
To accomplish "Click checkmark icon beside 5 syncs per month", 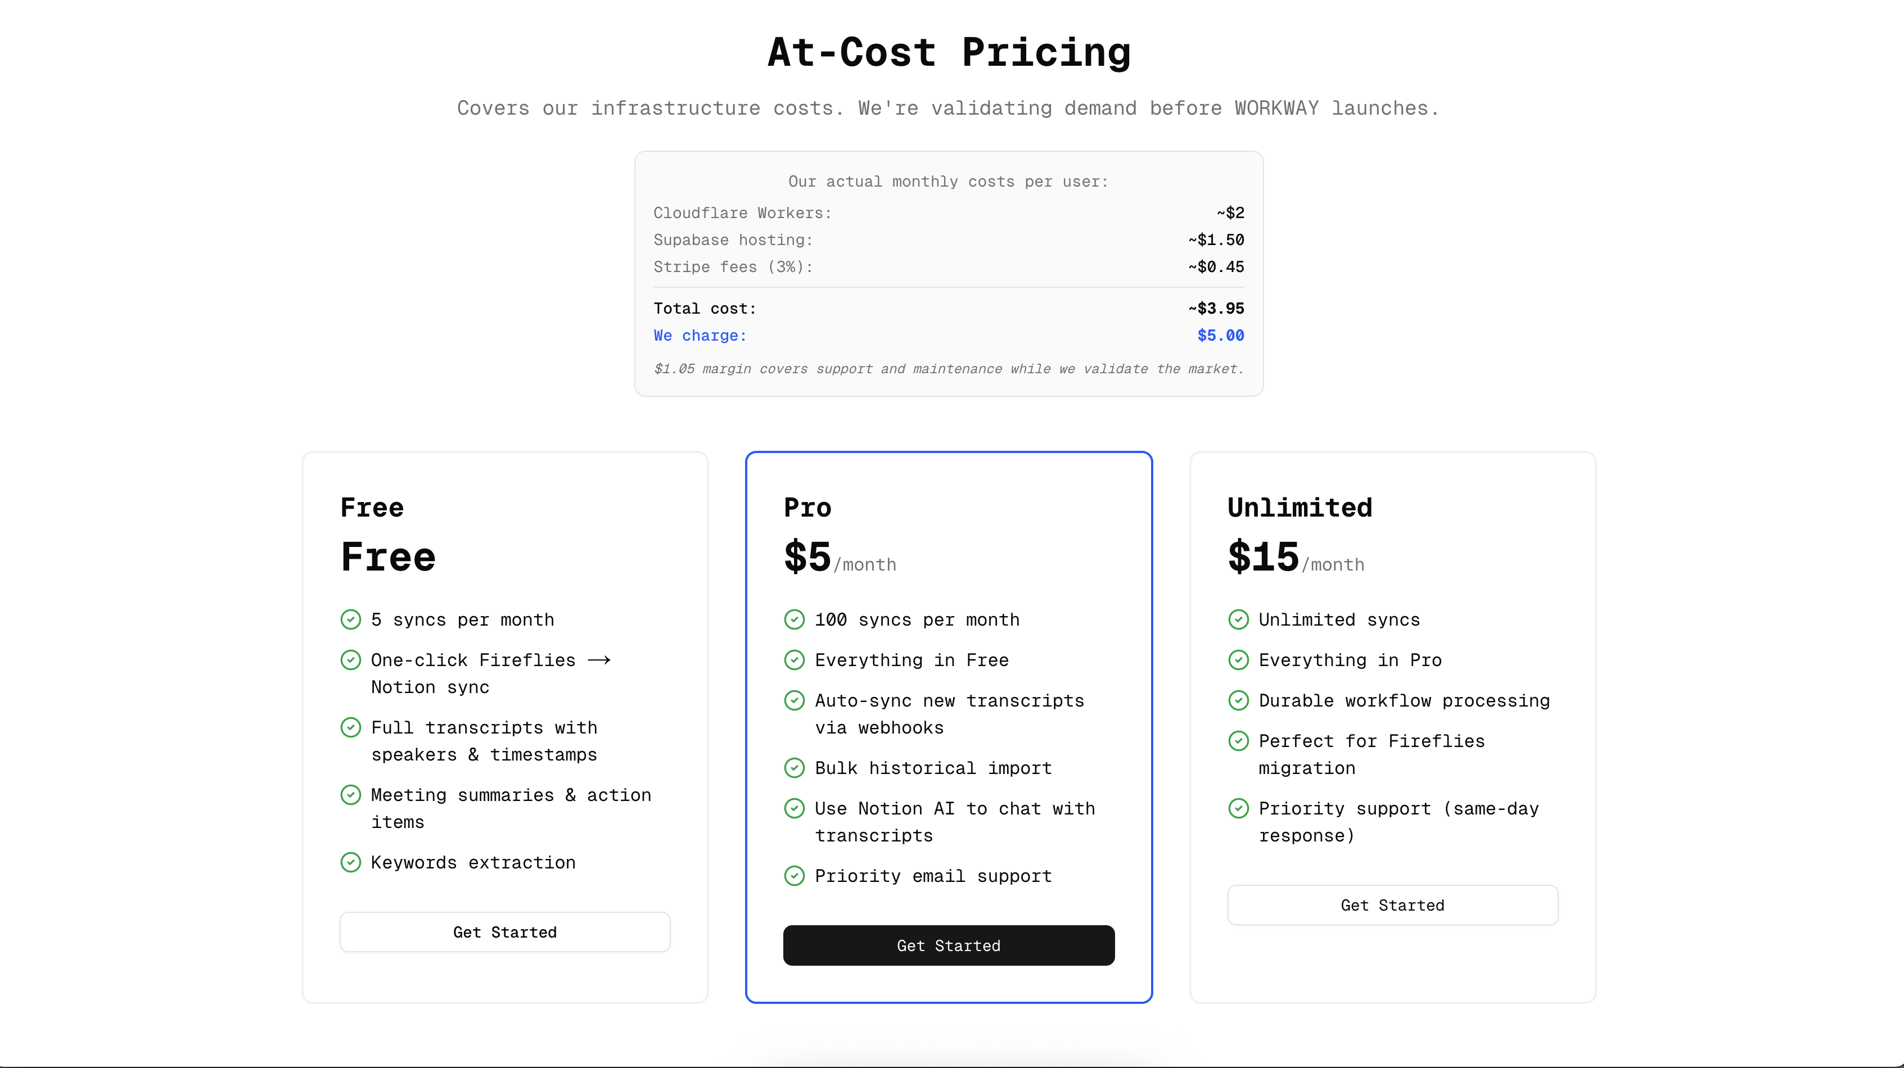I will tap(351, 619).
